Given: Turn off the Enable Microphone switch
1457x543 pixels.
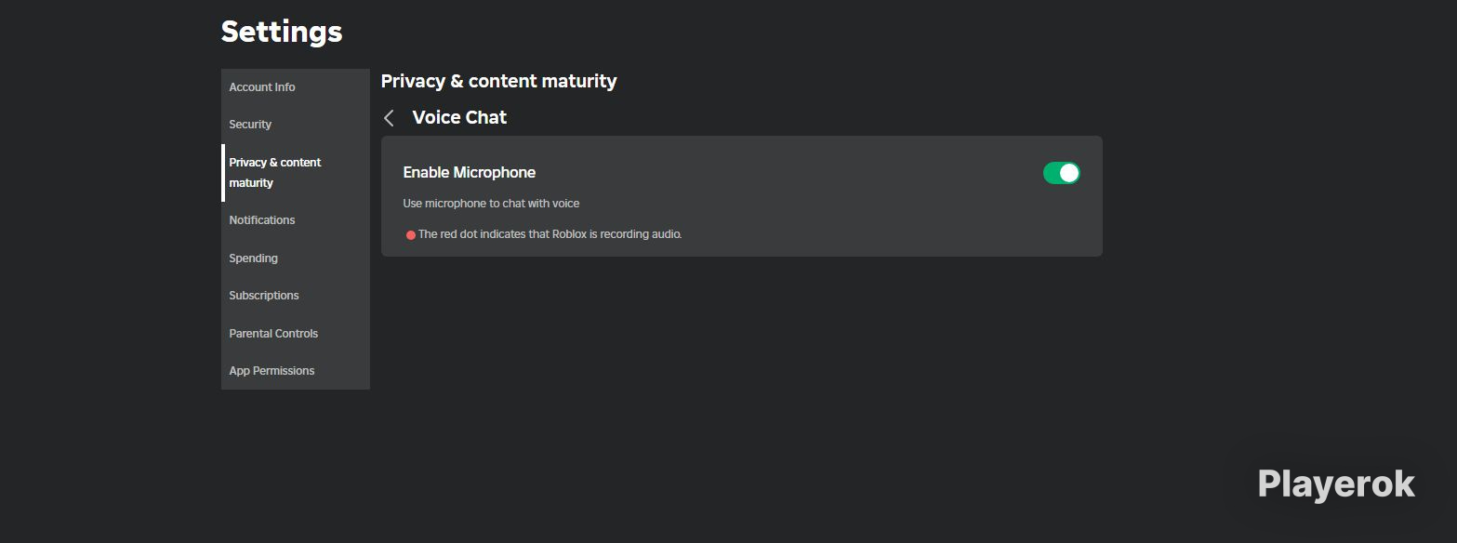Looking at the screenshot, I should [x=1062, y=173].
